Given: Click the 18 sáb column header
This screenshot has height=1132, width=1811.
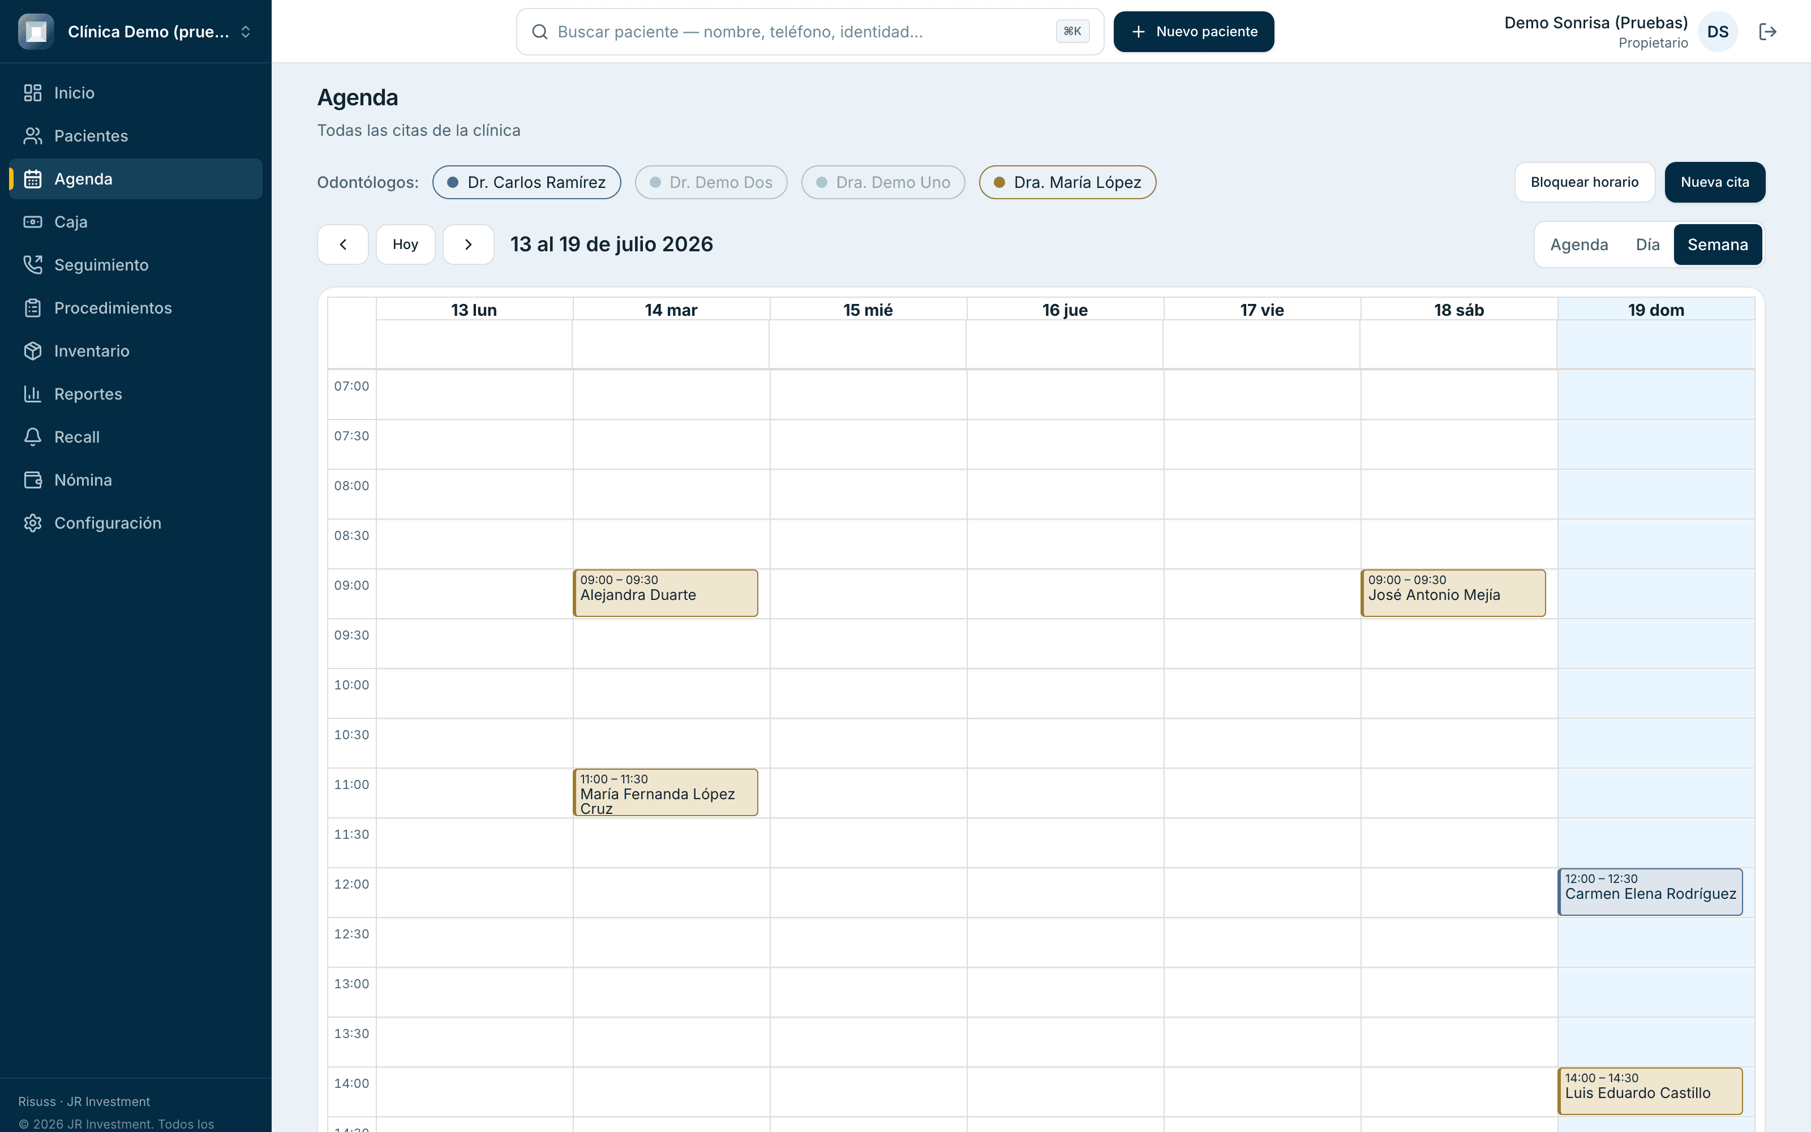Looking at the screenshot, I should coord(1458,310).
